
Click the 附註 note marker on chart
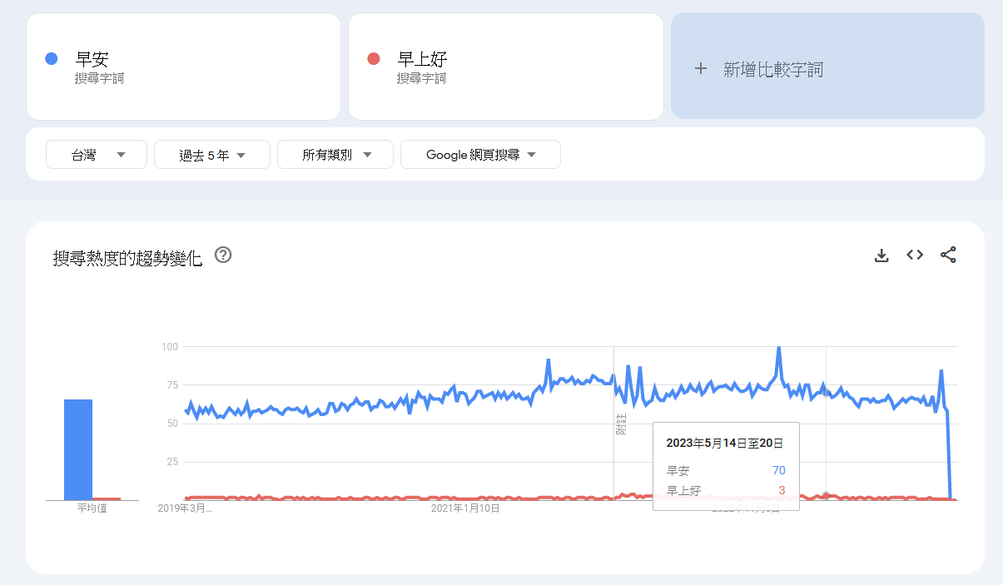(620, 424)
